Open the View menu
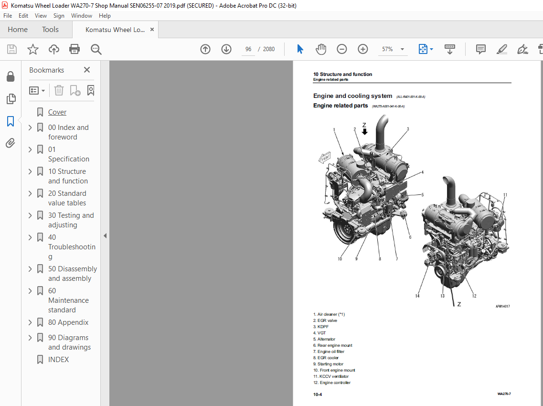543x406 pixels. pyautogui.click(x=41, y=16)
